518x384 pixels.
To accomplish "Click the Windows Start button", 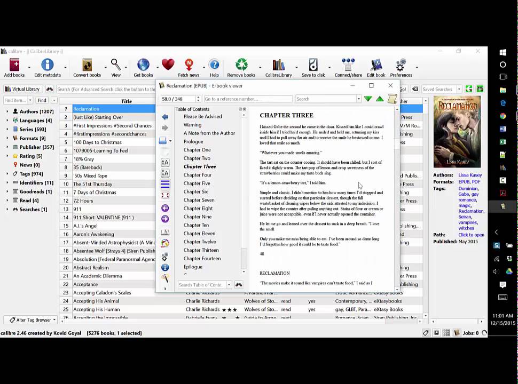I will 503,52.
